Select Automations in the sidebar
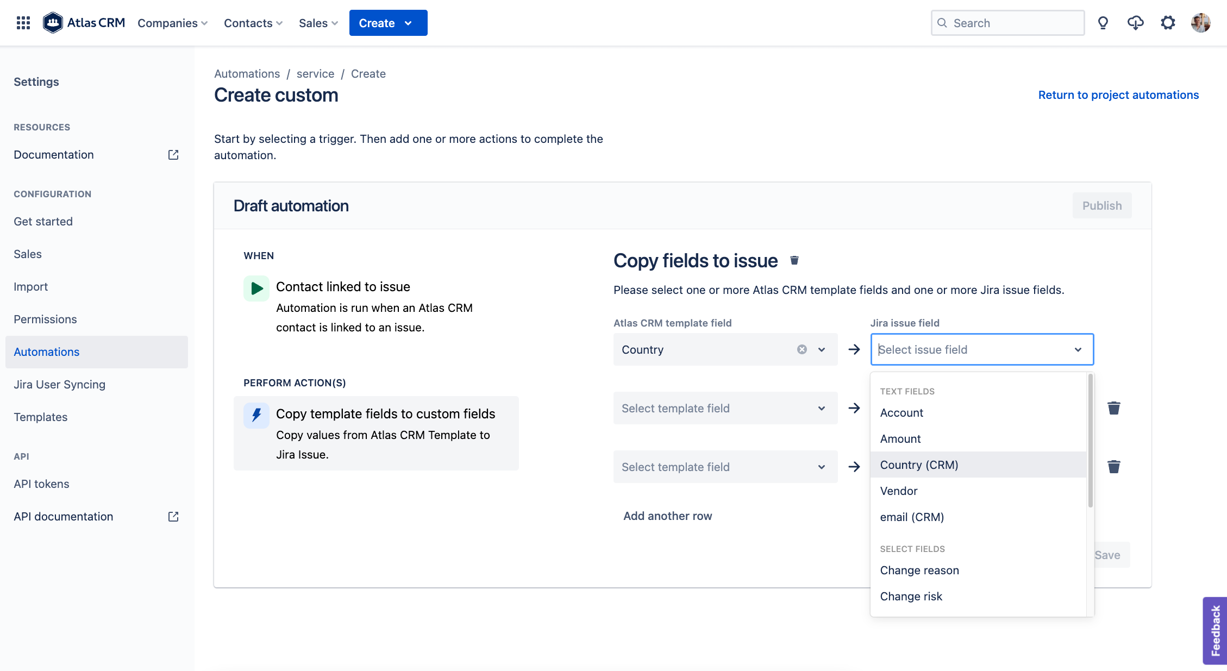Screen dimensions: 1227x671 (46, 352)
